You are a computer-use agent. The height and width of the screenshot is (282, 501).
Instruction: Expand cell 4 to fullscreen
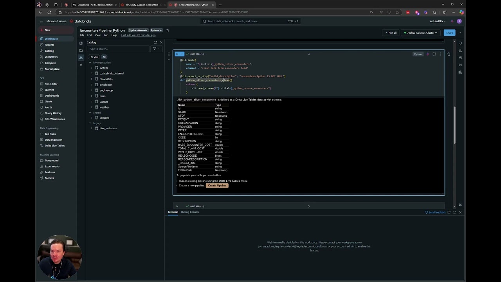click(x=434, y=54)
